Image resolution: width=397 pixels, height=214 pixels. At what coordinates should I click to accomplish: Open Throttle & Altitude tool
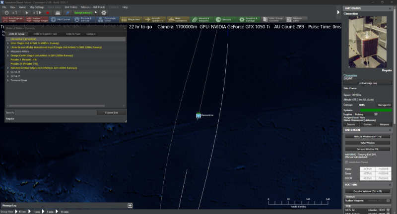coord(84,19)
